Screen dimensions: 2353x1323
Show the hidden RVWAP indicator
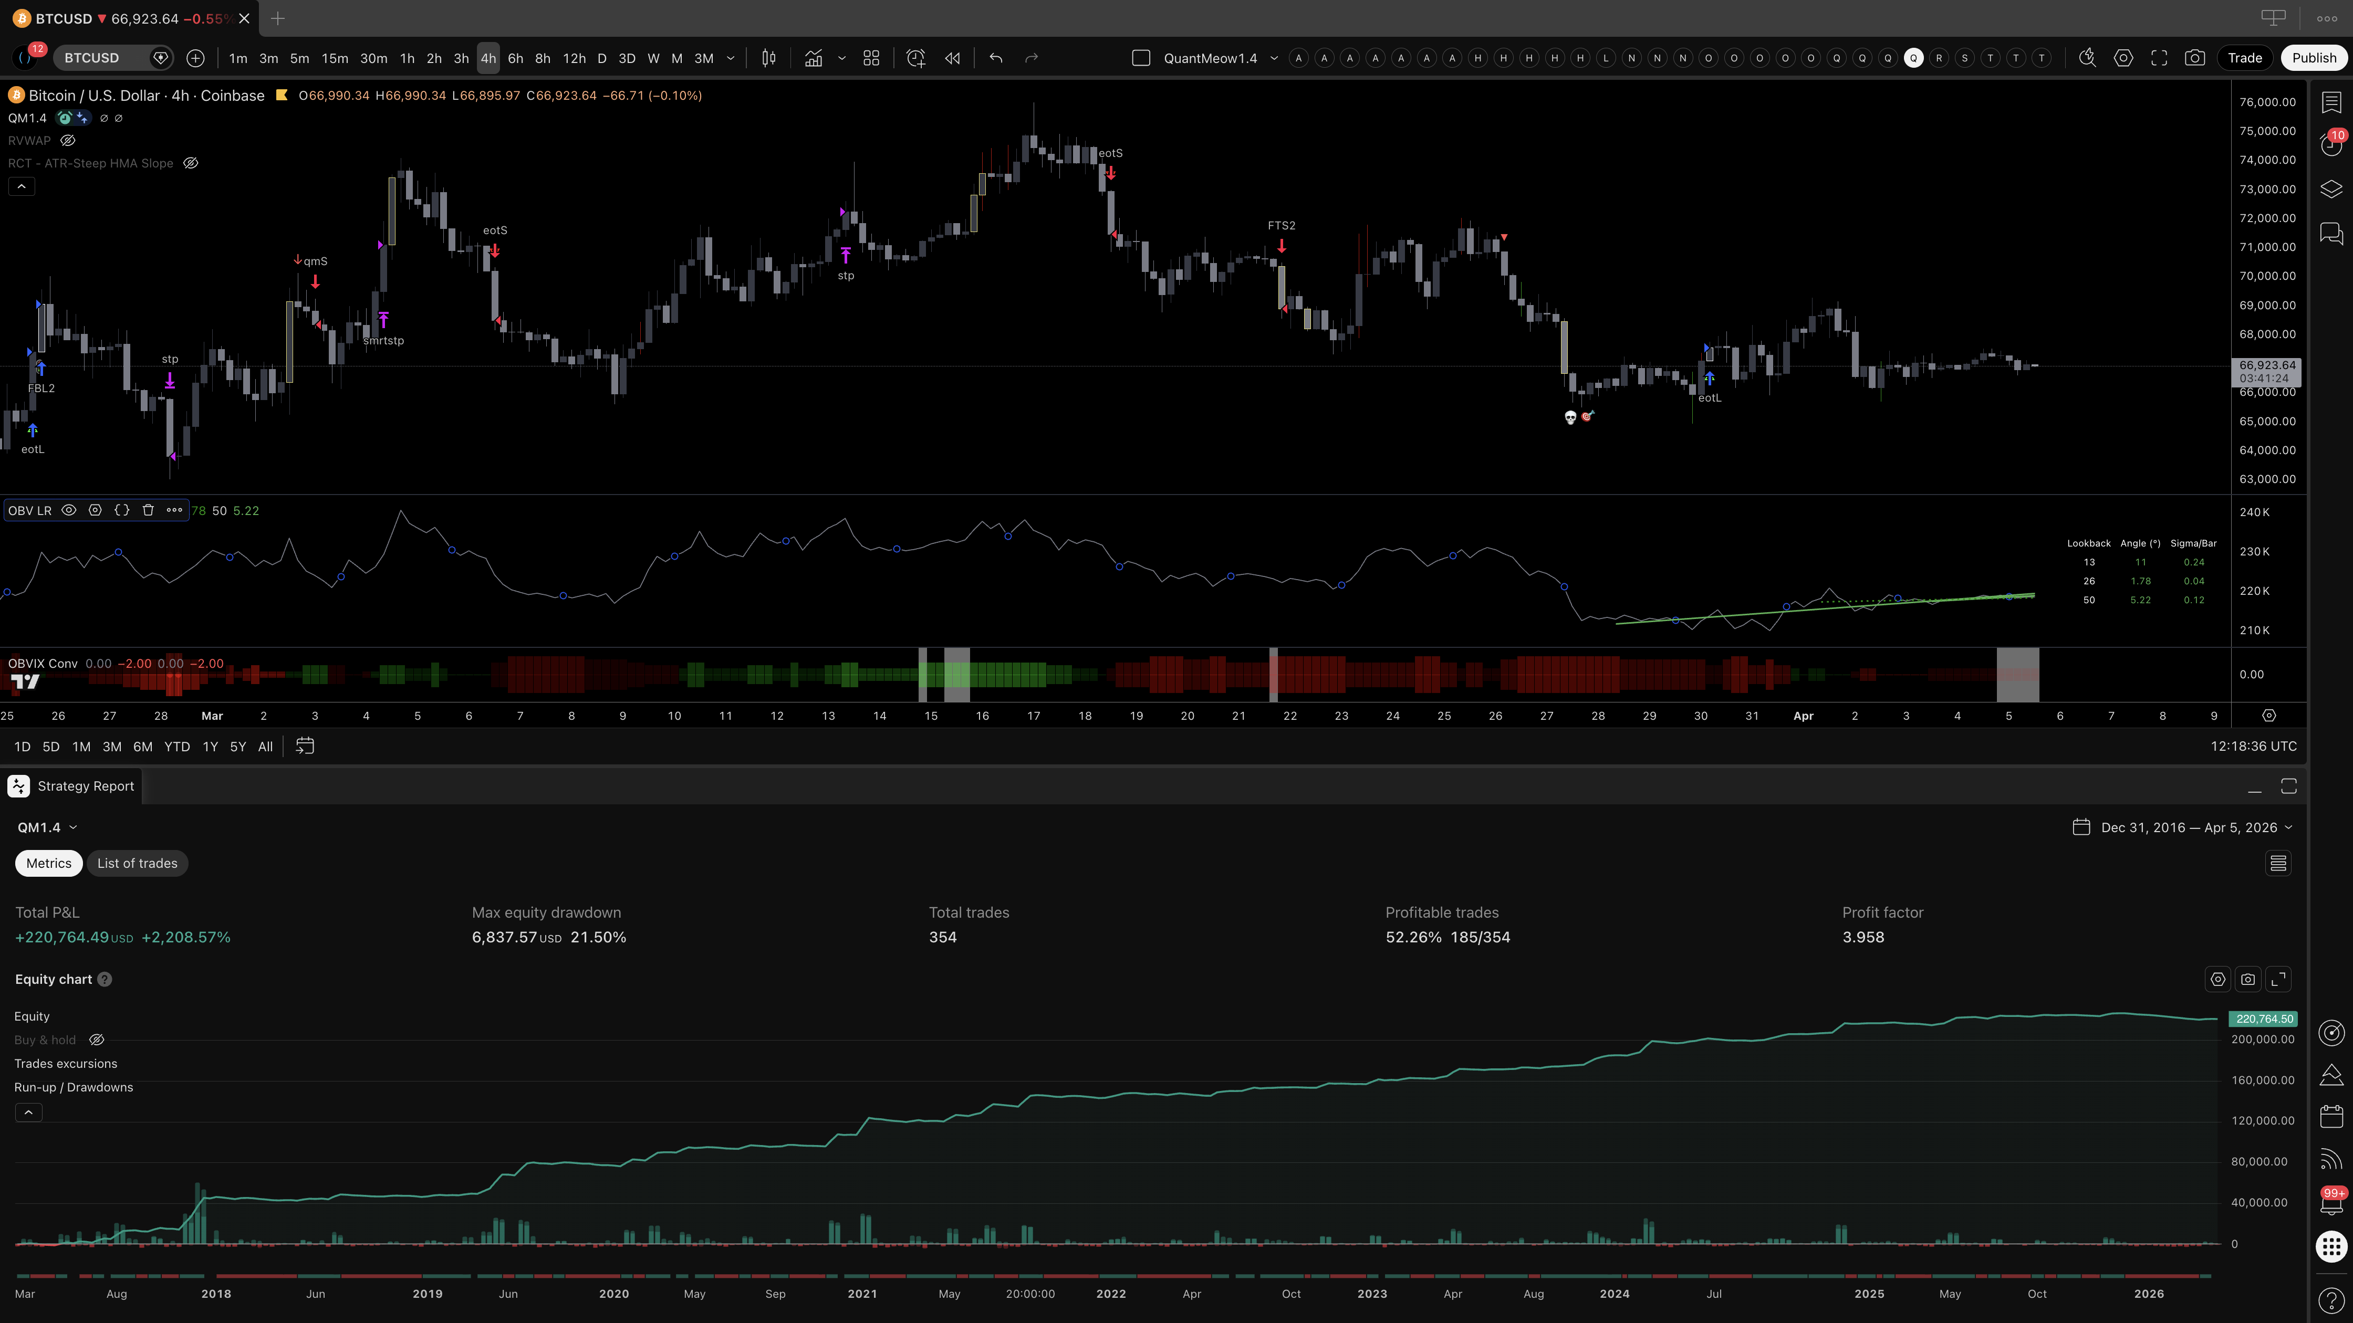(x=68, y=141)
